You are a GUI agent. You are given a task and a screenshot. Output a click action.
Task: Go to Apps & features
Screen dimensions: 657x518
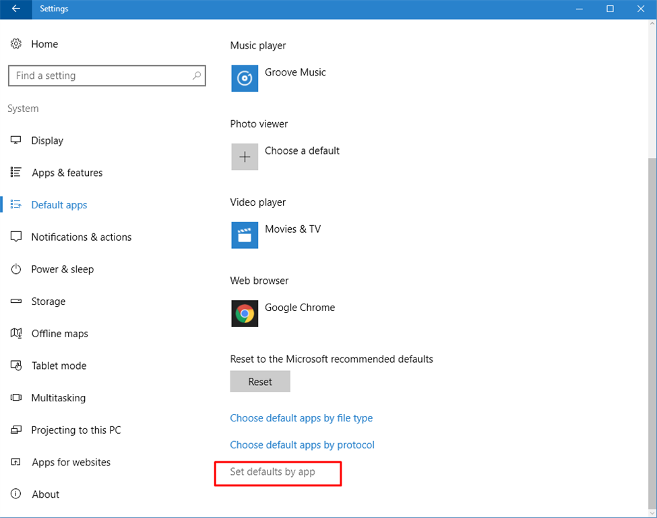tap(67, 173)
